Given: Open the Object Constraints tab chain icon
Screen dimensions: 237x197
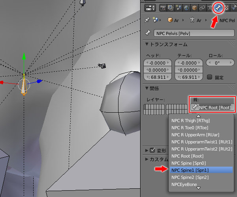Looking at the screenshot, I should coord(202,8).
